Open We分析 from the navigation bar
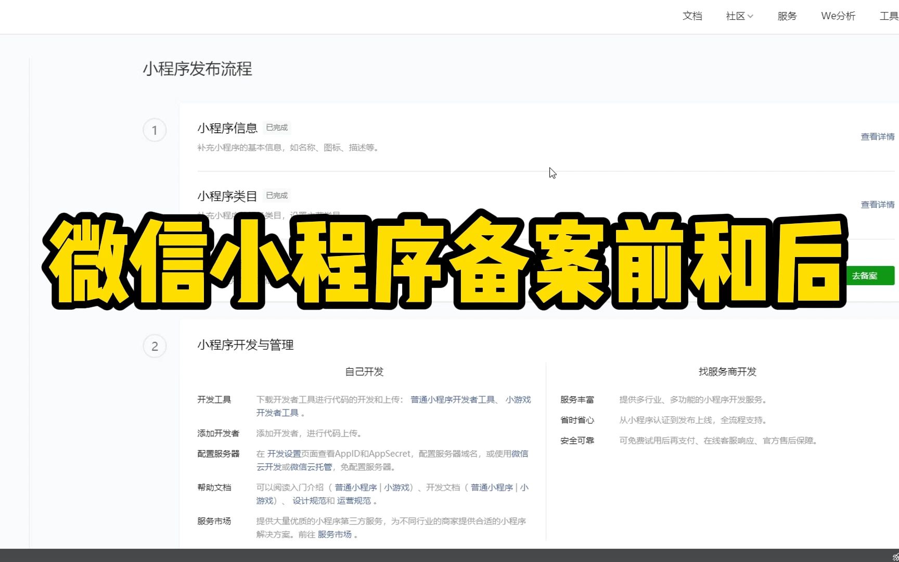The image size is (899, 562). [x=838, y=16]
